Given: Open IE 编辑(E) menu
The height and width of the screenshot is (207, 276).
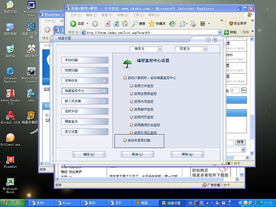Looking at the screenshot, I should [91, 15].
